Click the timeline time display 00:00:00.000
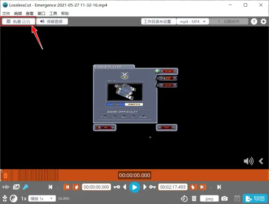Image resolution: width=269 pixels, height=204 pixels. (x=134, y=175)
